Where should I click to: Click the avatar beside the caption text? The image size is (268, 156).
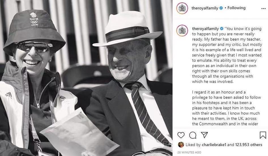pos(182,31)
